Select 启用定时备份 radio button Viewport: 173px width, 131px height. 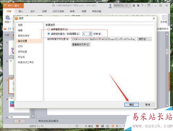click(x=49, y=34)
